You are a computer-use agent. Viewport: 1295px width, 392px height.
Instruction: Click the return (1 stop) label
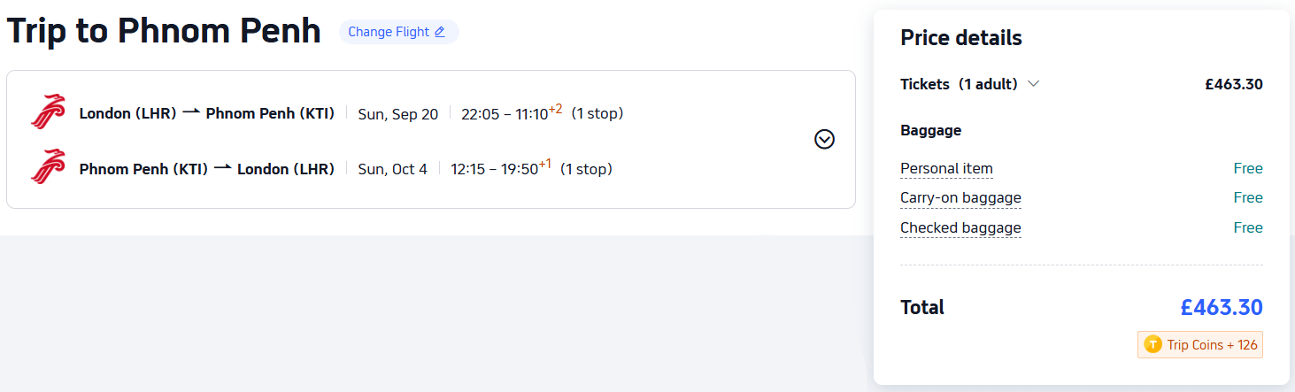(x=586, y=169)
